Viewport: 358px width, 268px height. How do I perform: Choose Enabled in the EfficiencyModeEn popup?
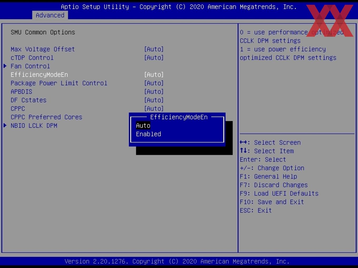click(148, 134)
